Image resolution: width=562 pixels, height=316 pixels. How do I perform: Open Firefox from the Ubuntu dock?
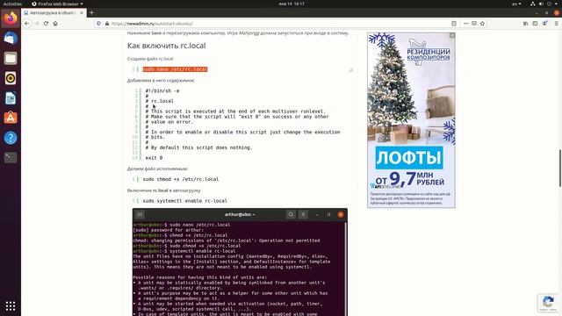point(11,18)
